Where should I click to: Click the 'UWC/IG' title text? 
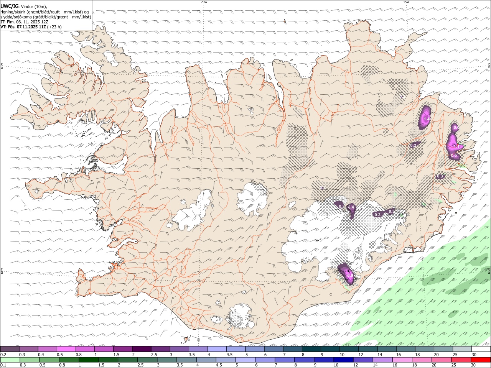tap(9, 6)
